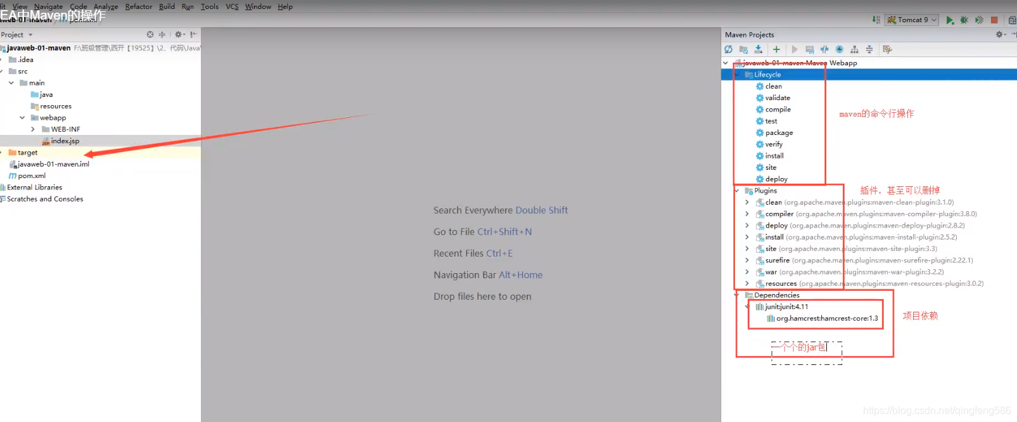Open Maven Projects panel gear menu
1017x422 pixels.
pos(1001,35)
